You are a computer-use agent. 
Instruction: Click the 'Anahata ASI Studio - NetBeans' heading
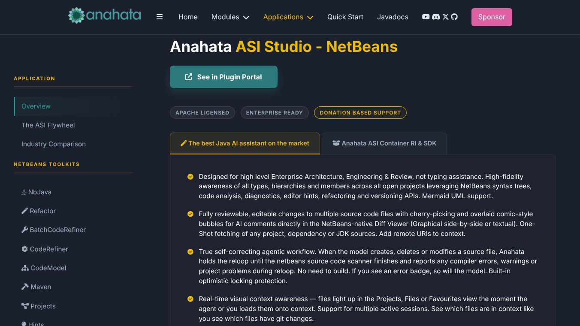tap(284, 46)
